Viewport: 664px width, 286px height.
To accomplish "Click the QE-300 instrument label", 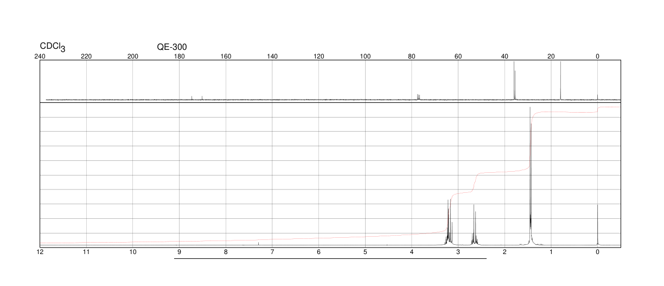I will click(x=172, y=47).
